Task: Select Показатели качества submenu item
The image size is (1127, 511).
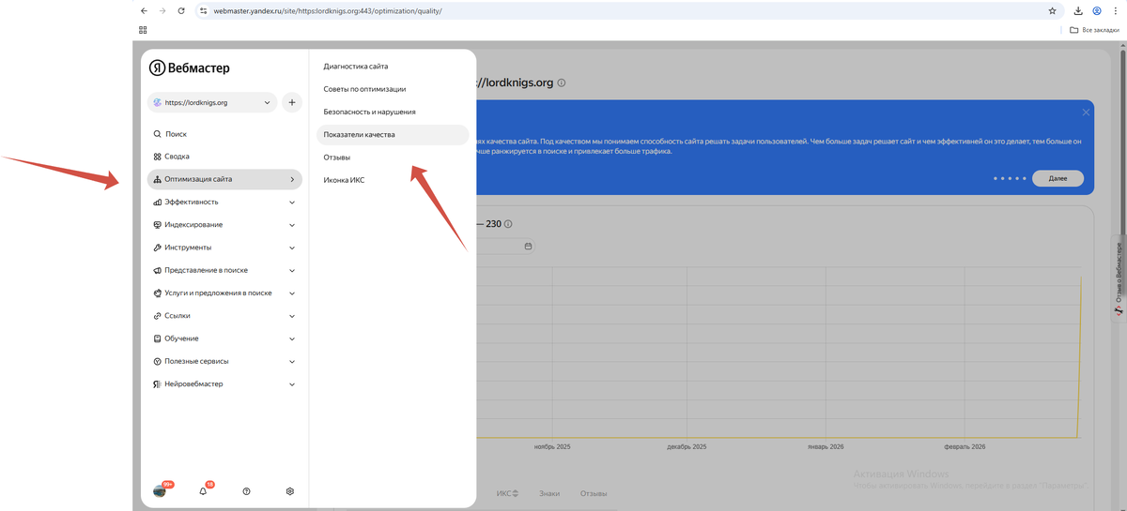Action: click(393, 135)
